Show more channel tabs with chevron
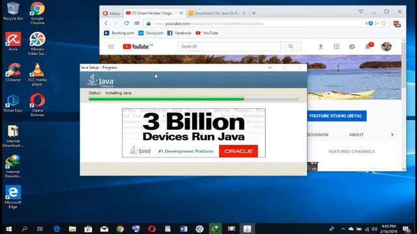Screen dimensions: 417x234 pos(392,135)
